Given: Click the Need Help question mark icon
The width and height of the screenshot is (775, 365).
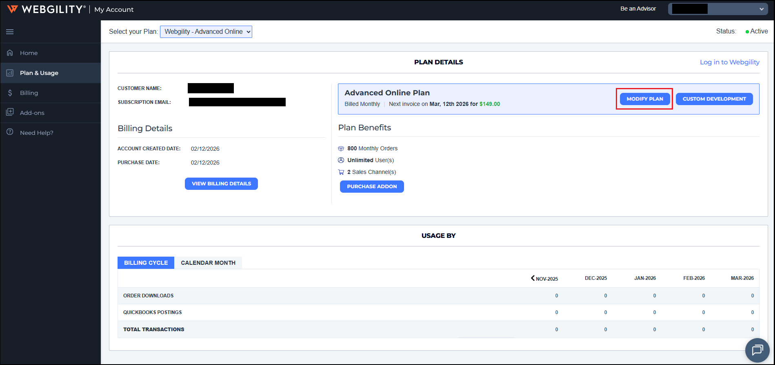Looking at the screenshot, I should 10,132.
